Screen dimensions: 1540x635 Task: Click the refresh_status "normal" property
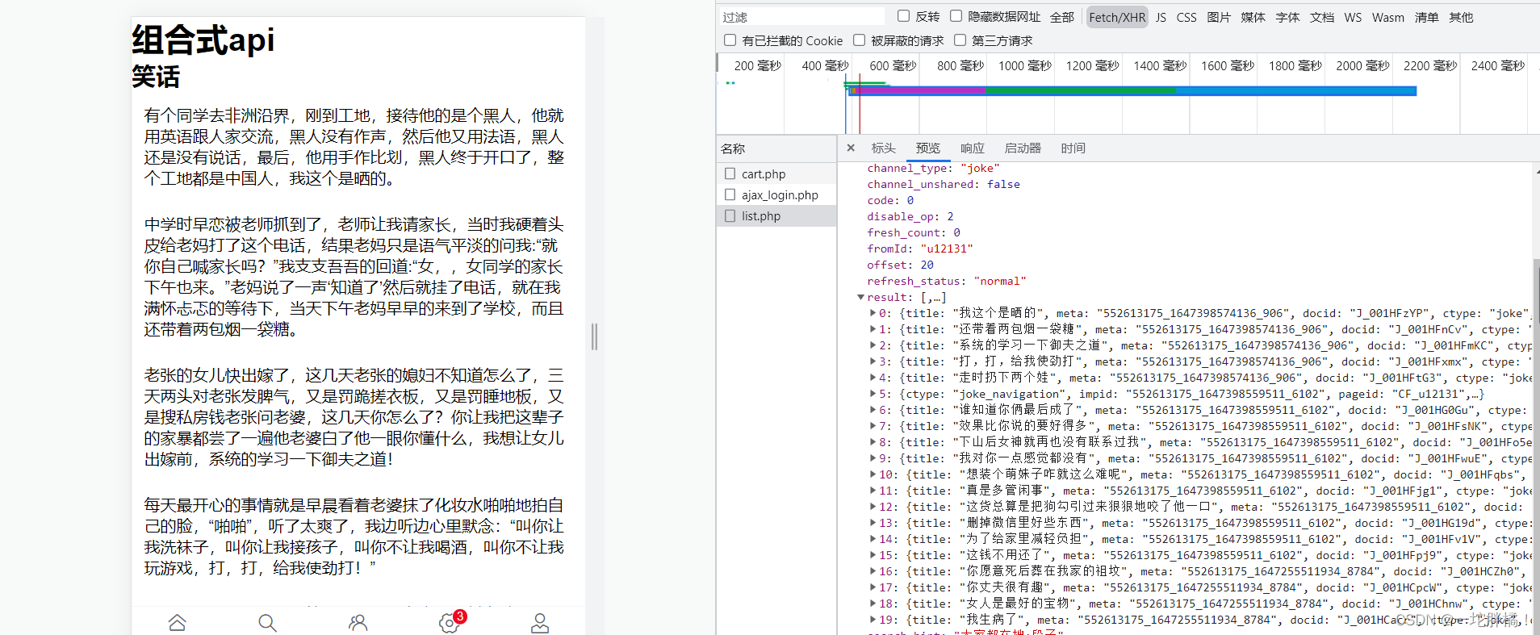point(947,281)
